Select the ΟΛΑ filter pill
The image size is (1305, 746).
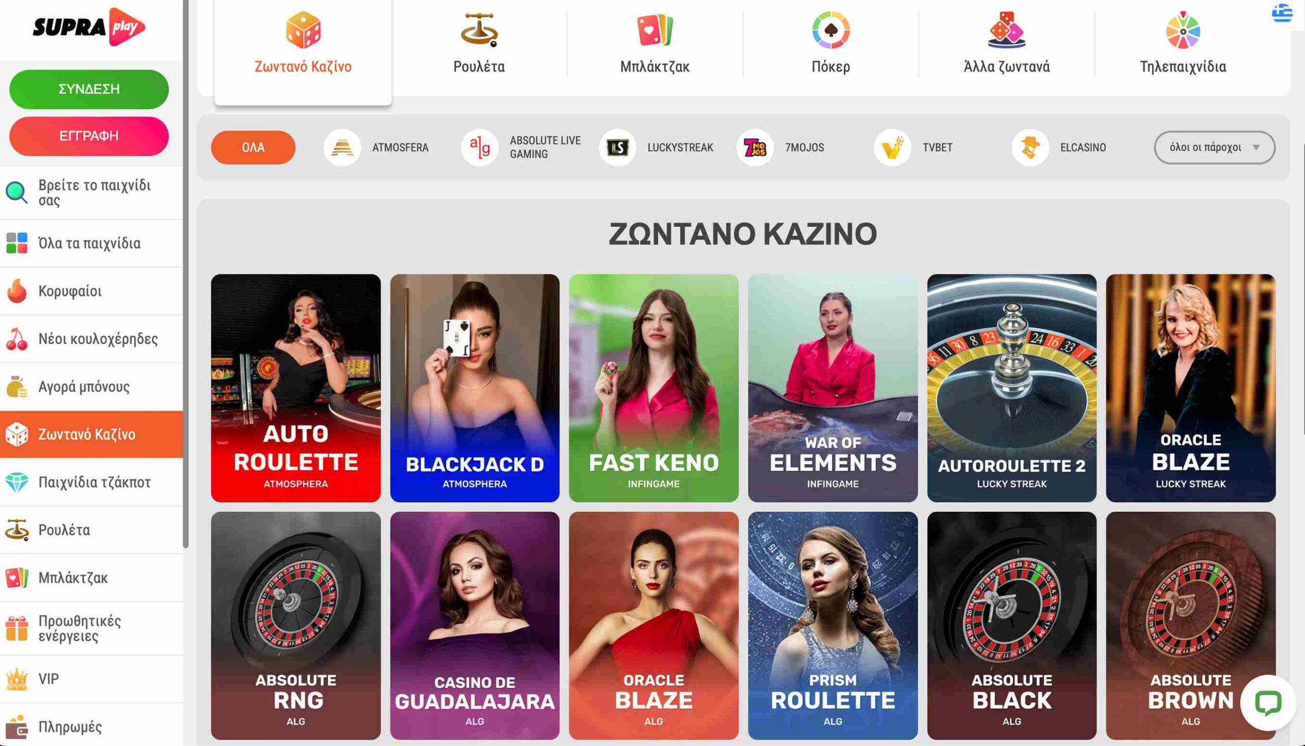coord(253,148)
